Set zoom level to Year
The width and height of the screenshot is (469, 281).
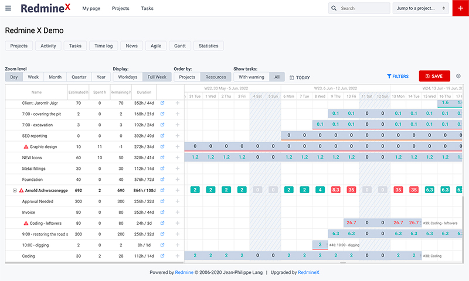click(x=101, y=77)
